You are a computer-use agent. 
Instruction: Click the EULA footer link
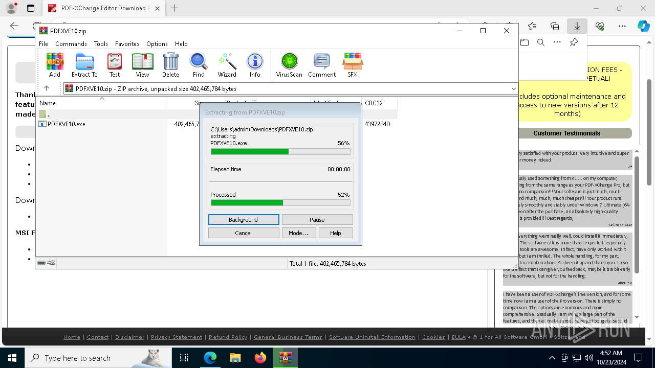[x=458, y=337]
